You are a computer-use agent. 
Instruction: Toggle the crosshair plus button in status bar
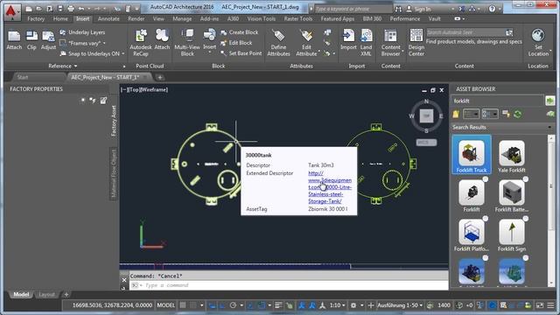tap(371, 305)
